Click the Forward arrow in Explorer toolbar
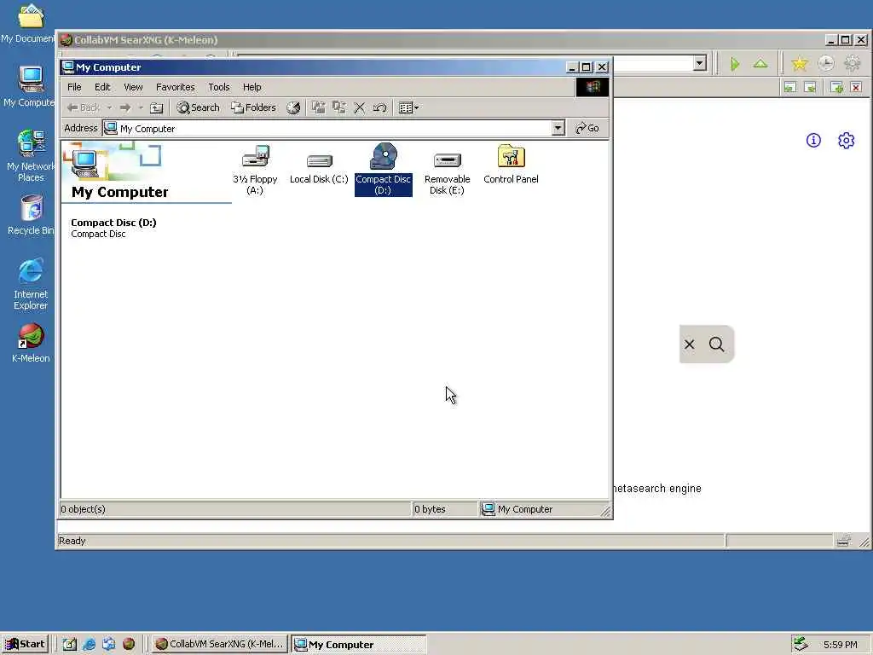The image size is (873, 655). click(x=125, y=107)
